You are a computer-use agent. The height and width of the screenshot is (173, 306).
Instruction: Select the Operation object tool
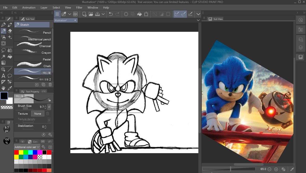[x=3, y=69]
